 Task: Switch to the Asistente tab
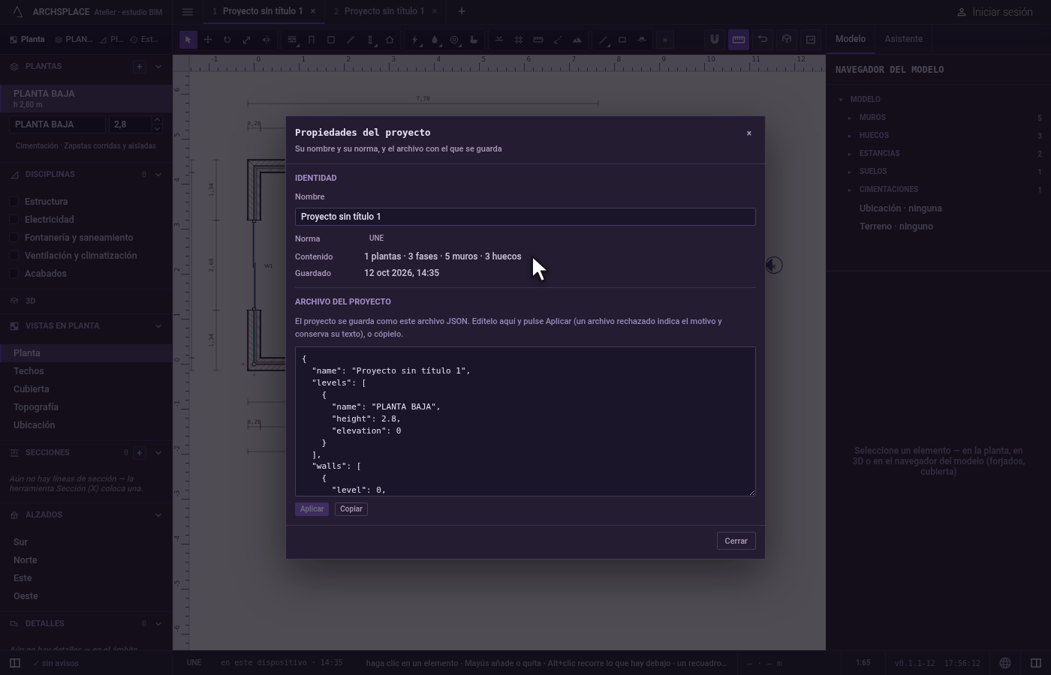point(903,39)
